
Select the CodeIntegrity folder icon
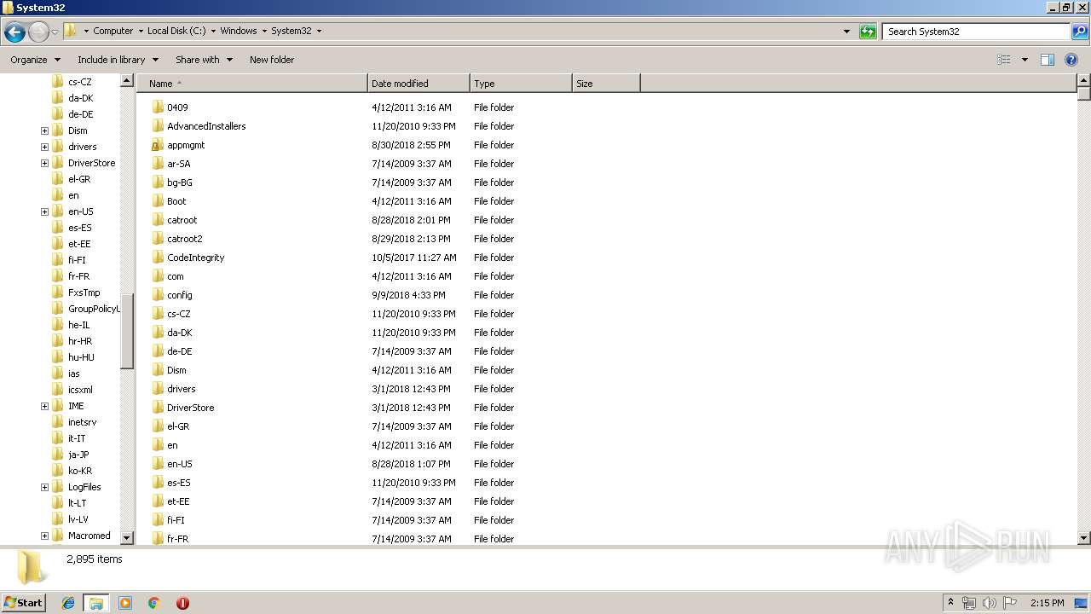pos(157,258)
